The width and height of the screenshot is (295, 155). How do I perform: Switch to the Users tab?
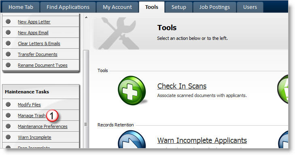click(250, 7)
